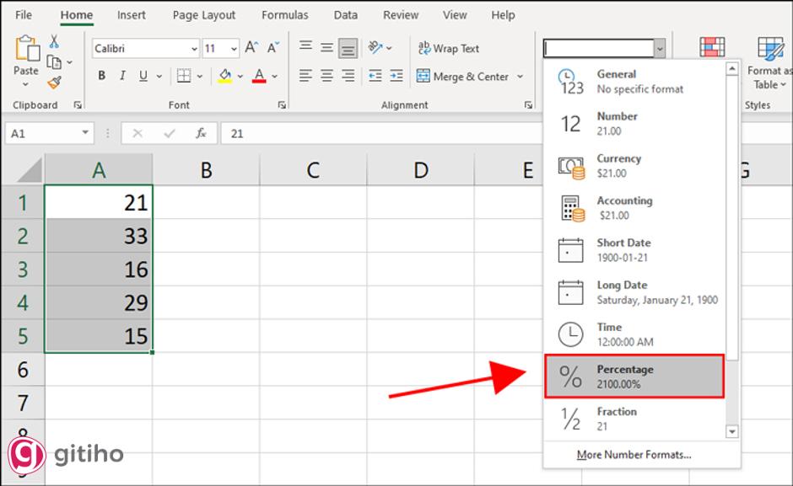Select the General number format
The image size is (793, 486).
tap(634, 82)
